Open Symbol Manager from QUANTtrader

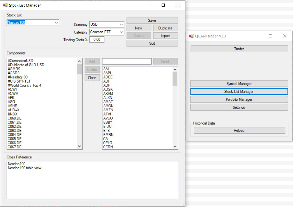(239, 84)
